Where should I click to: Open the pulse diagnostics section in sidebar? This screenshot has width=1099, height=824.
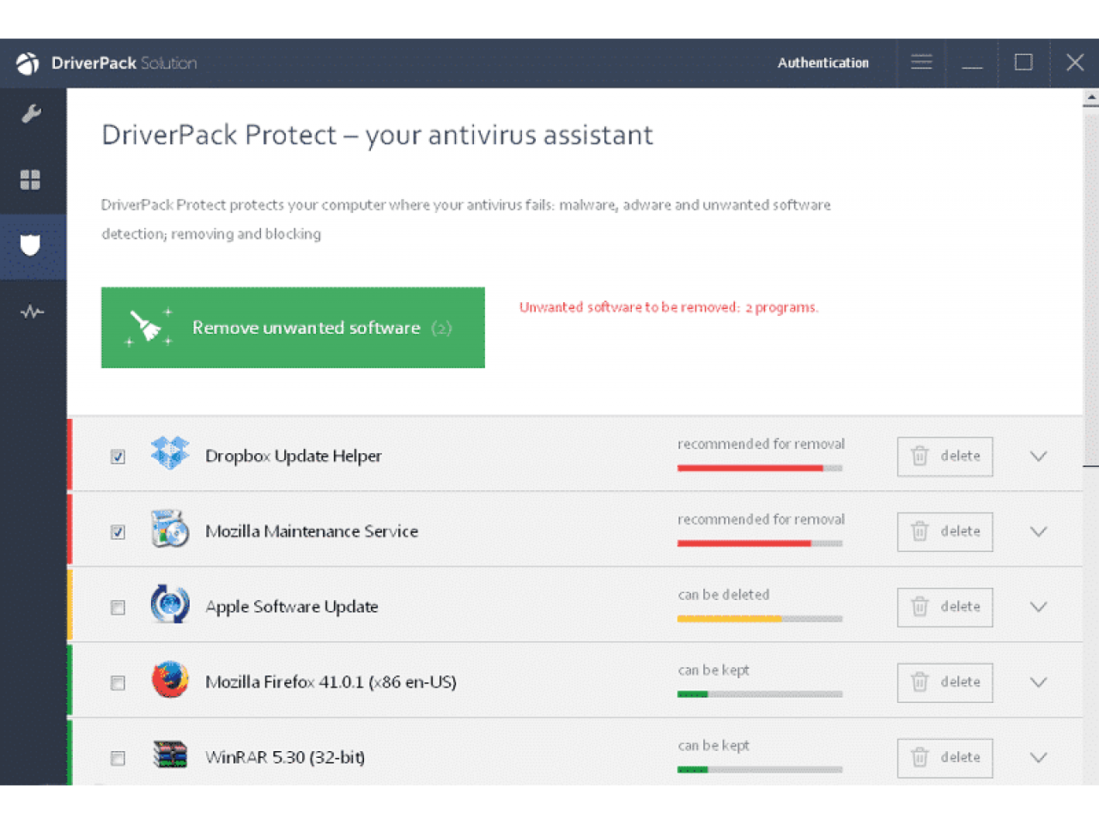32,312
